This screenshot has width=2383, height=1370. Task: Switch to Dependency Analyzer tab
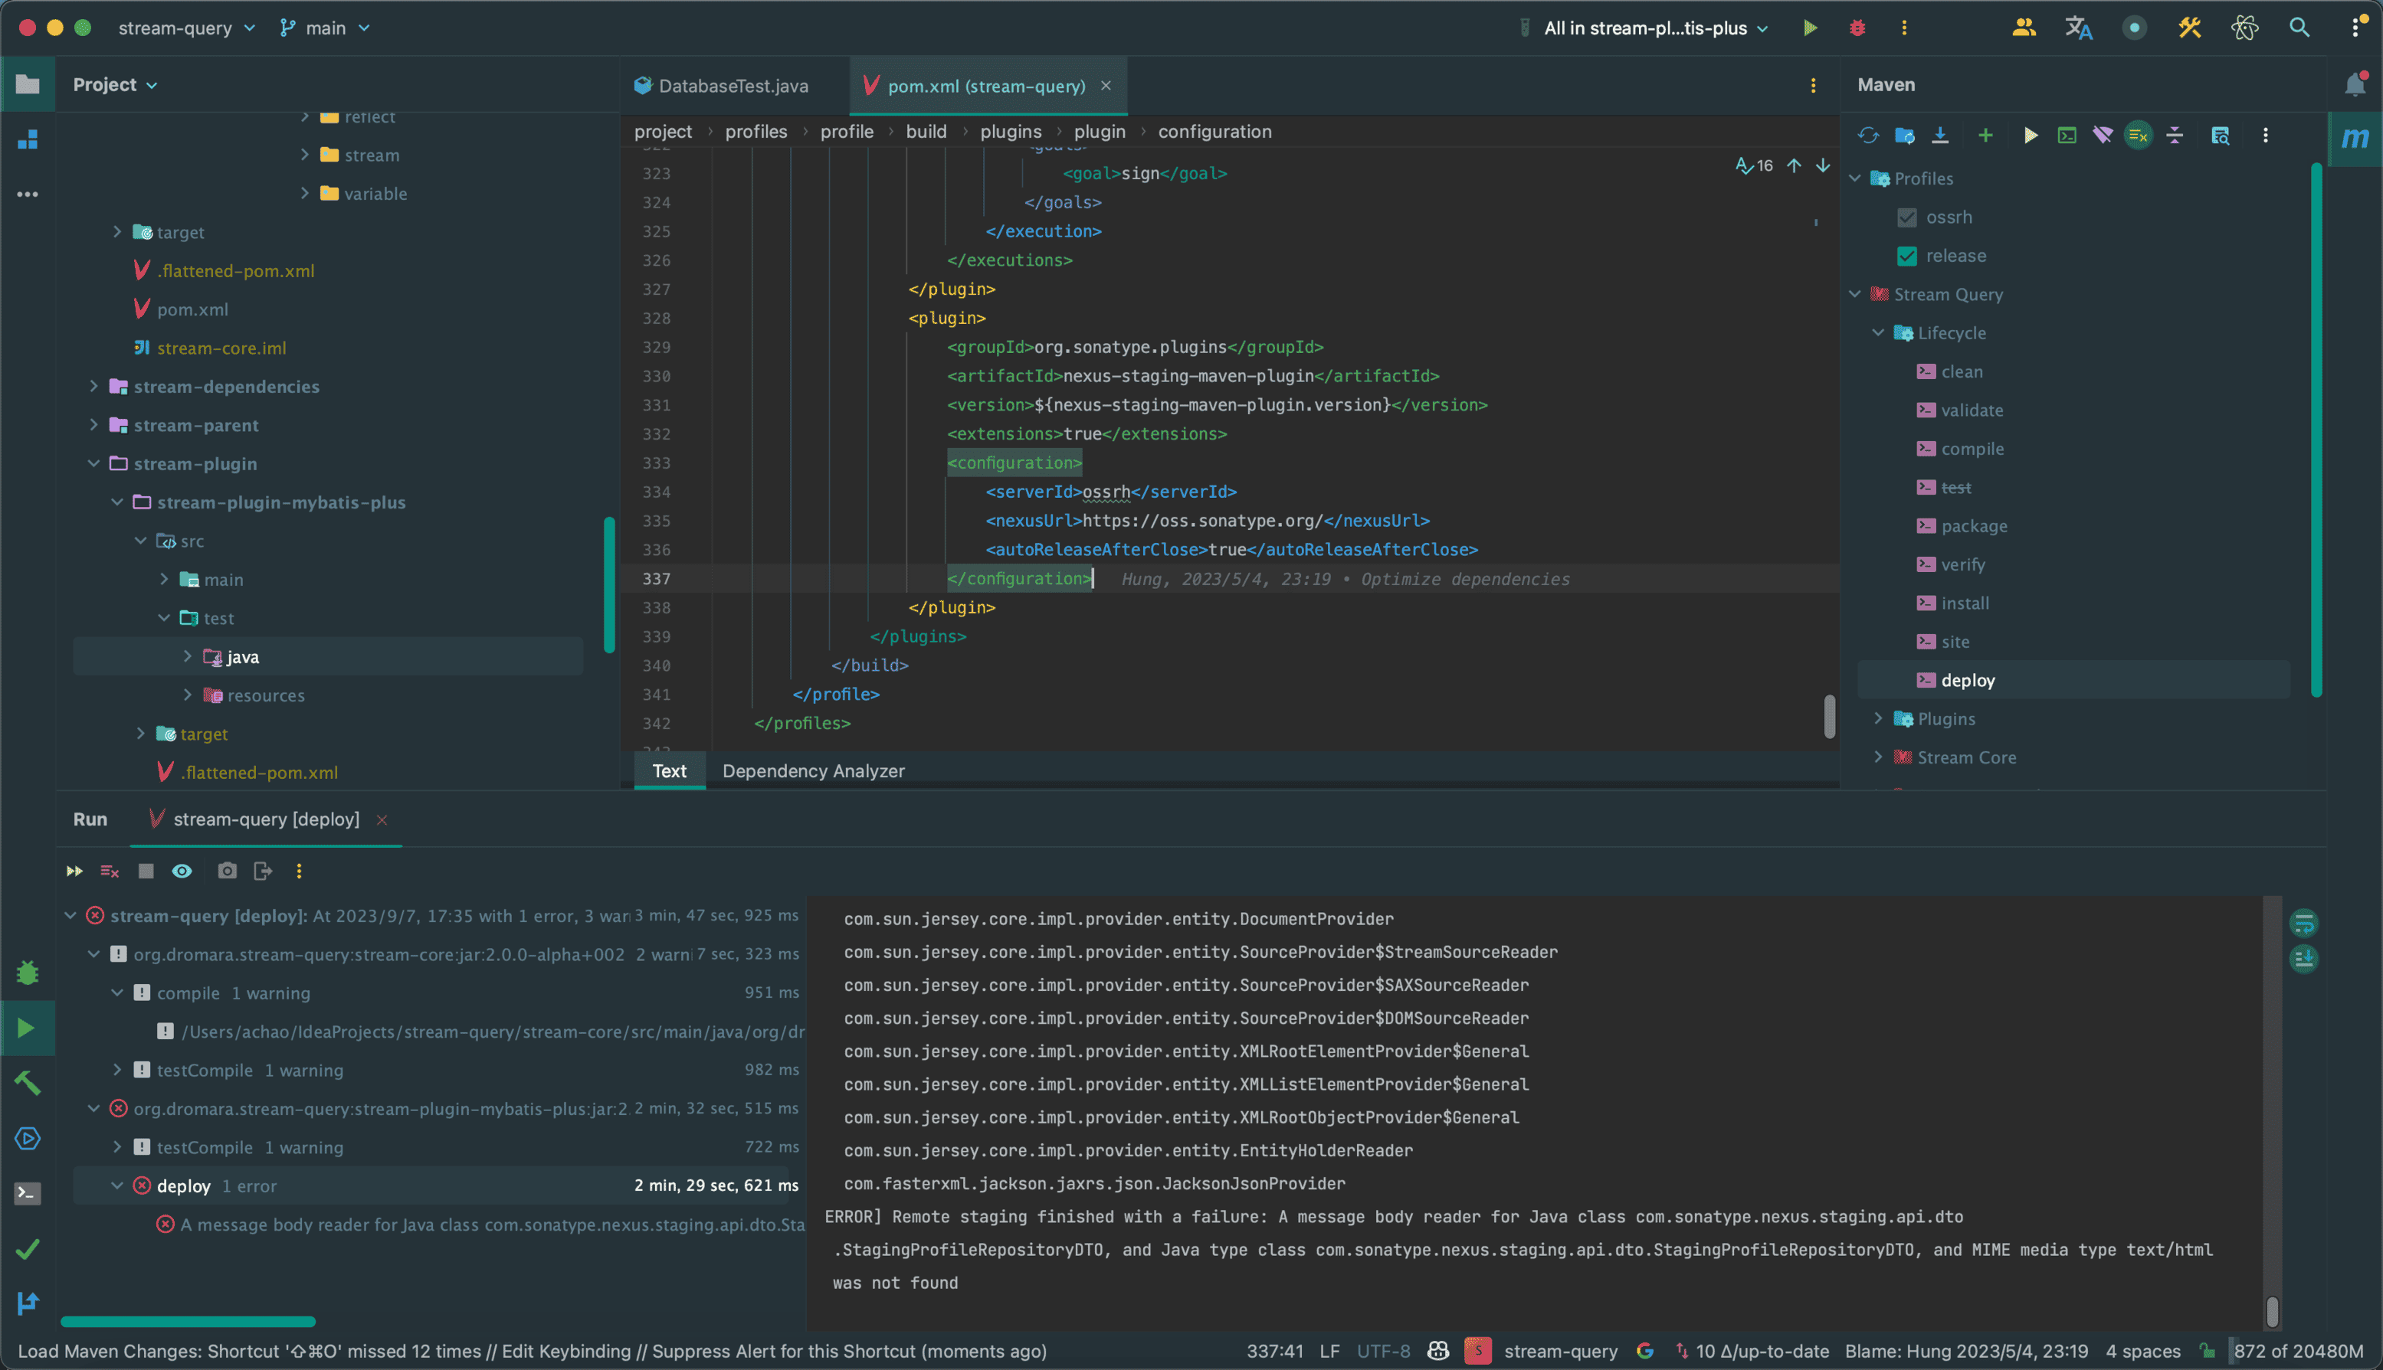pyautogui.click(x=812, y=770)
